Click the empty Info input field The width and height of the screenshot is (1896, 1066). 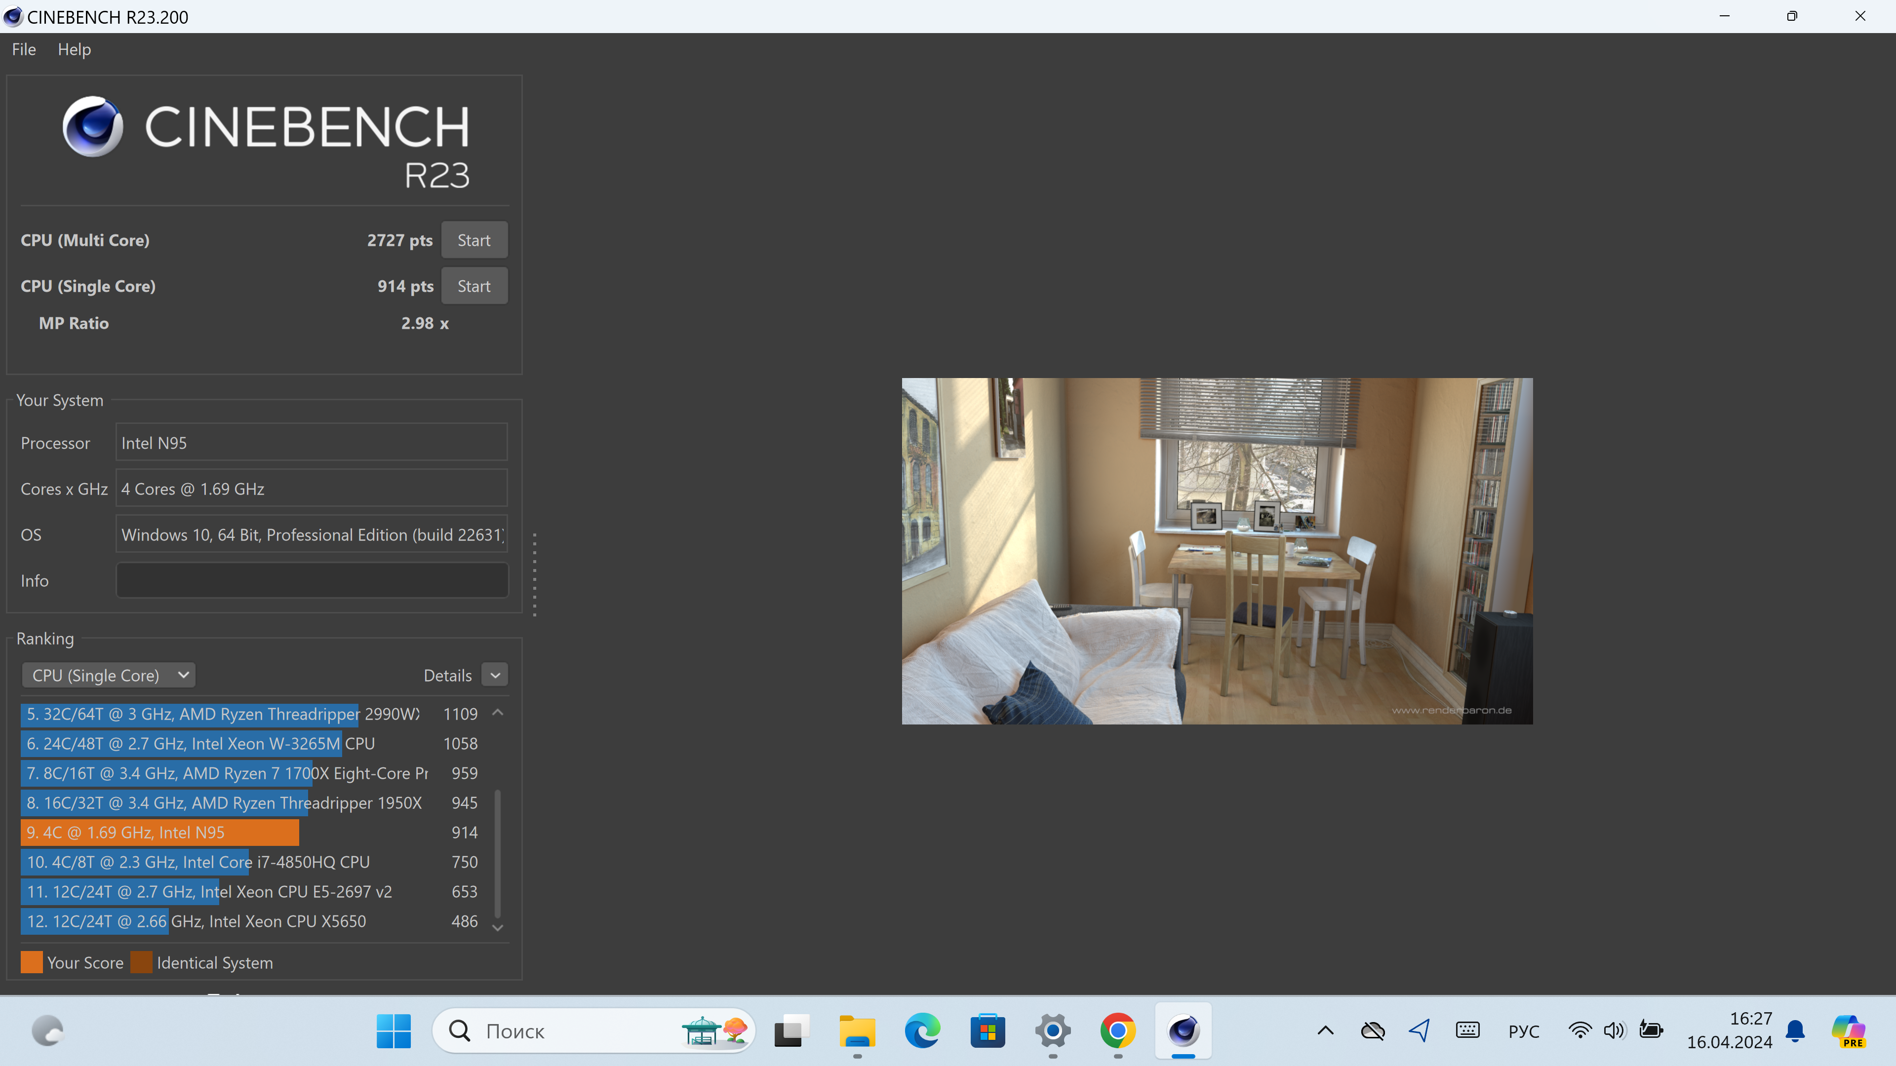coord(312,580)
